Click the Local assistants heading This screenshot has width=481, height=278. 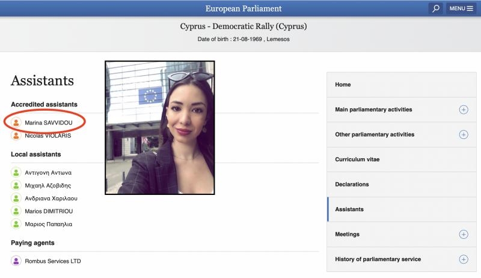36,154
